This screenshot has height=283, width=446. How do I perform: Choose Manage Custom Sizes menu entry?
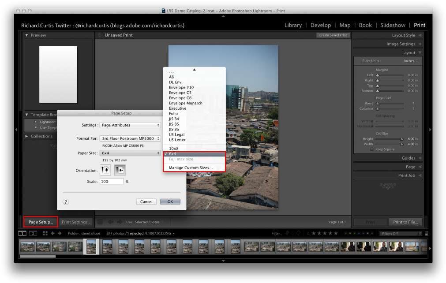191,168
